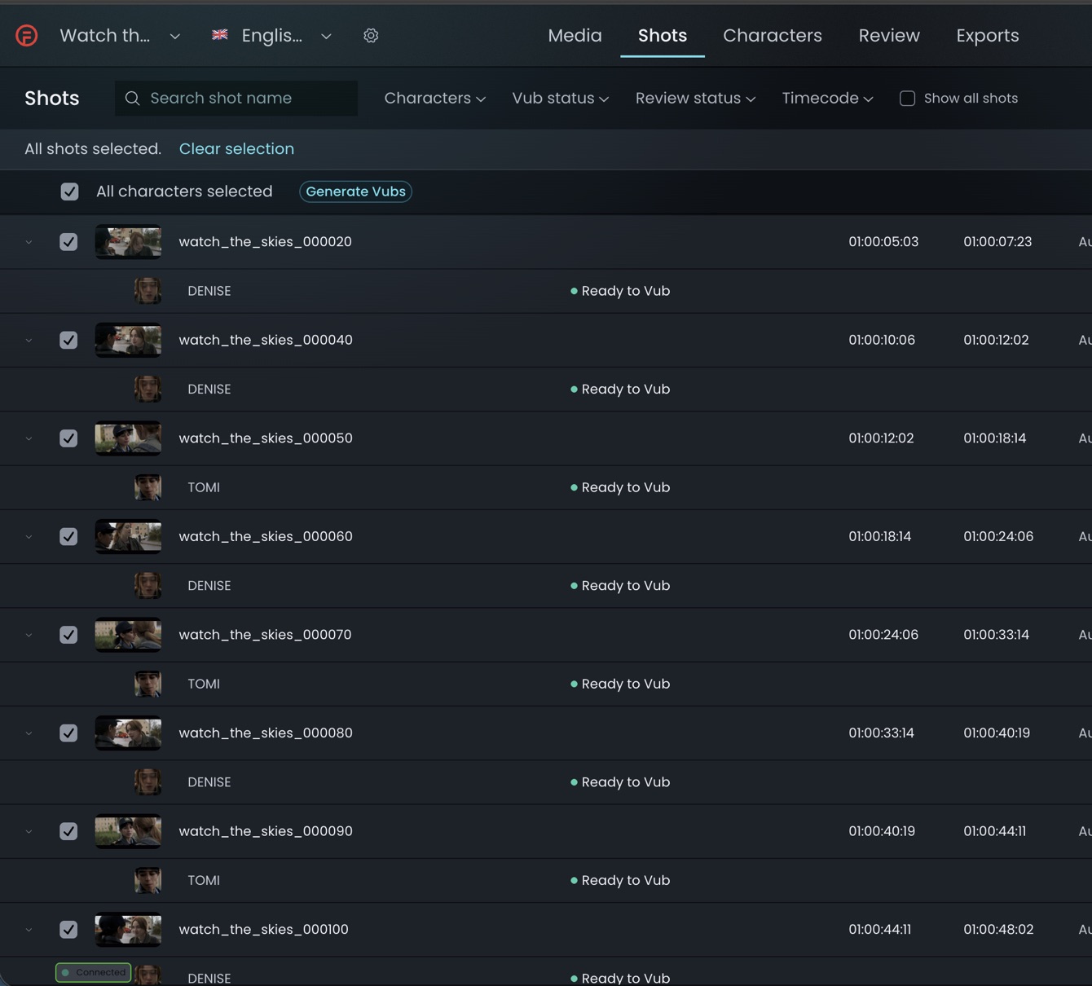
Task: Click the Generate Vubs button
Action: pyautogui.click(x=355, y=191)
